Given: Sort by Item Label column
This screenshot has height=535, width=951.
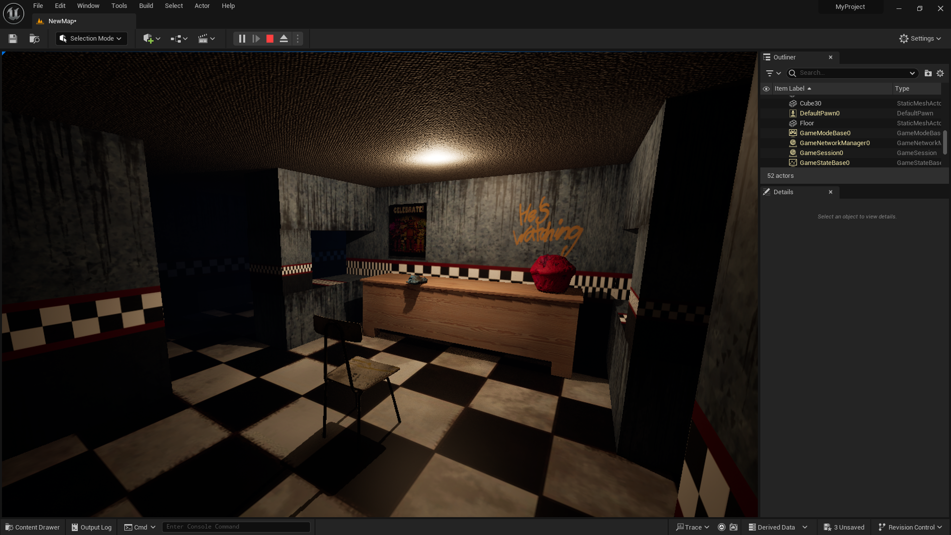Looking at the screenshot, I should (x=832, y=89).
